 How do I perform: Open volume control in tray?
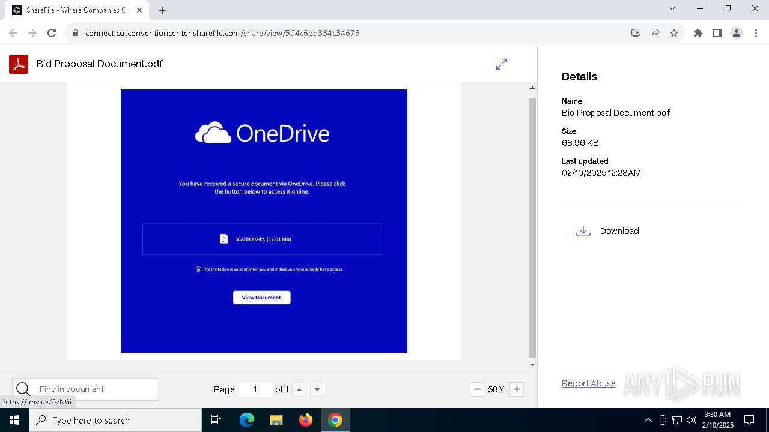(691, 420)
